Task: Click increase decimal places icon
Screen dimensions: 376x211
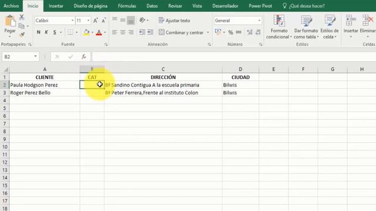Action: pyautogui.click(x=250, y=32)
